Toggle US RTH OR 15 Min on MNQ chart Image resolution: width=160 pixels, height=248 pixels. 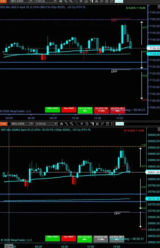(101, 238)
